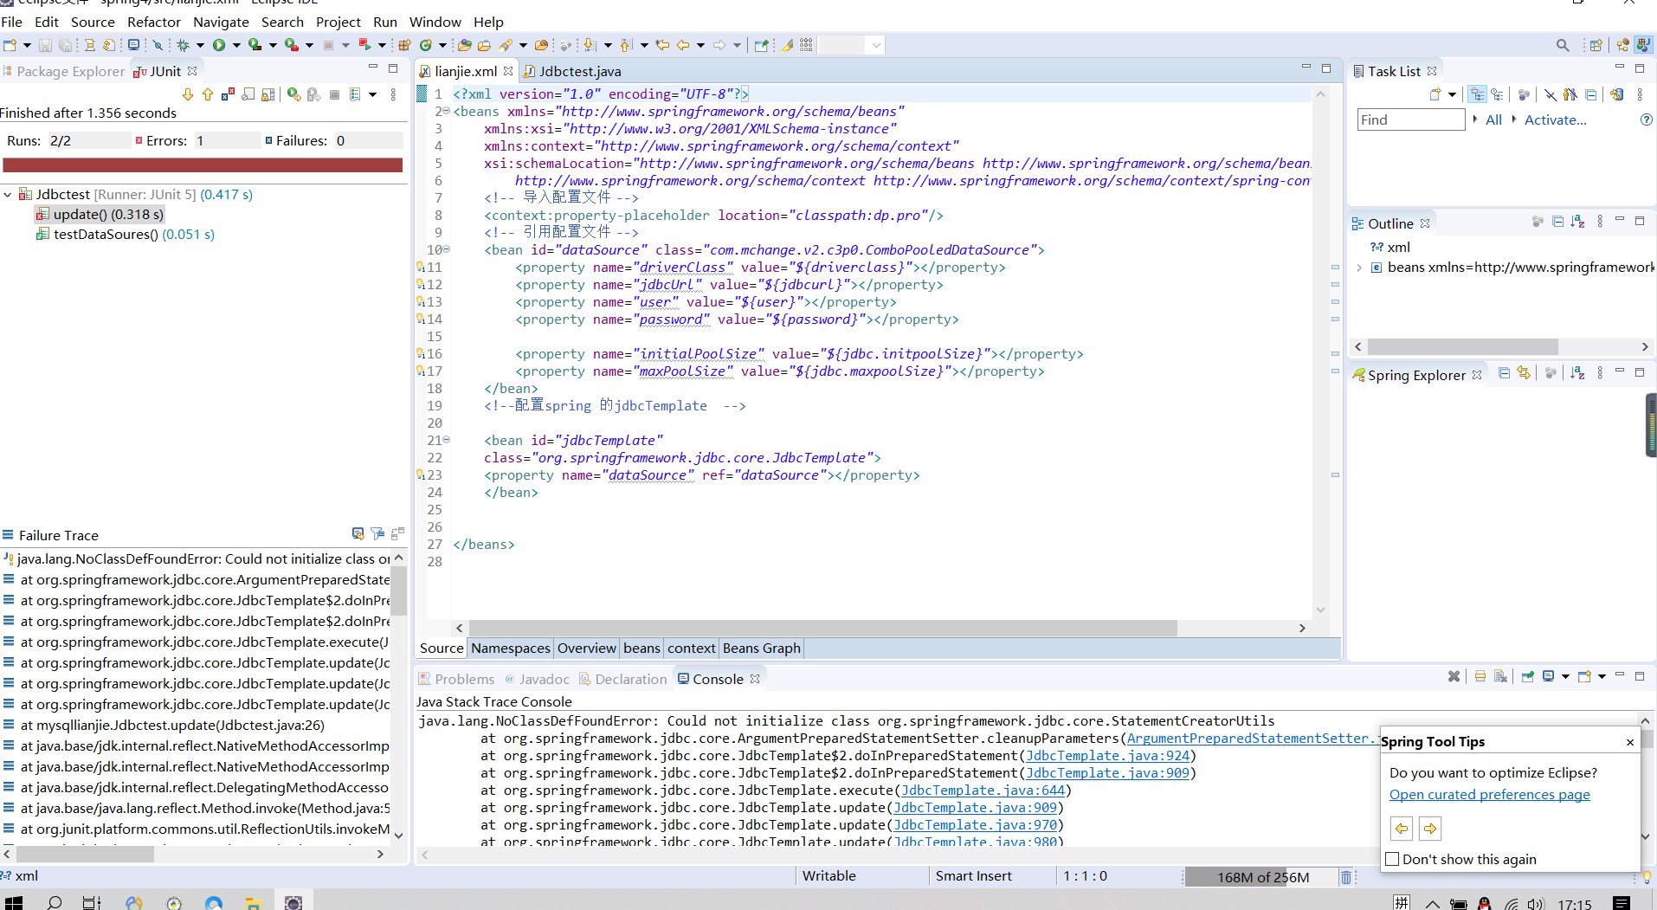Click Task List Synchronize Changed icon
1657x910 pixels.
coord(1616,94)
